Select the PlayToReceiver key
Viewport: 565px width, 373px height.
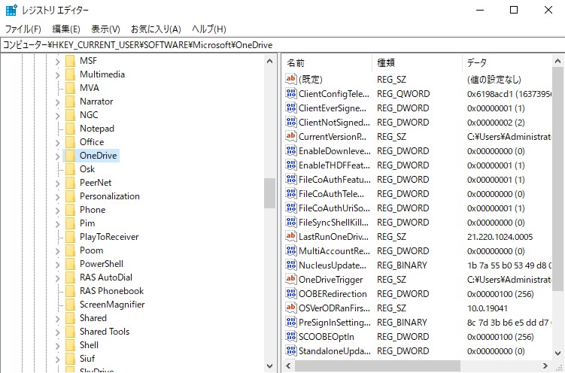coord(109,237)
